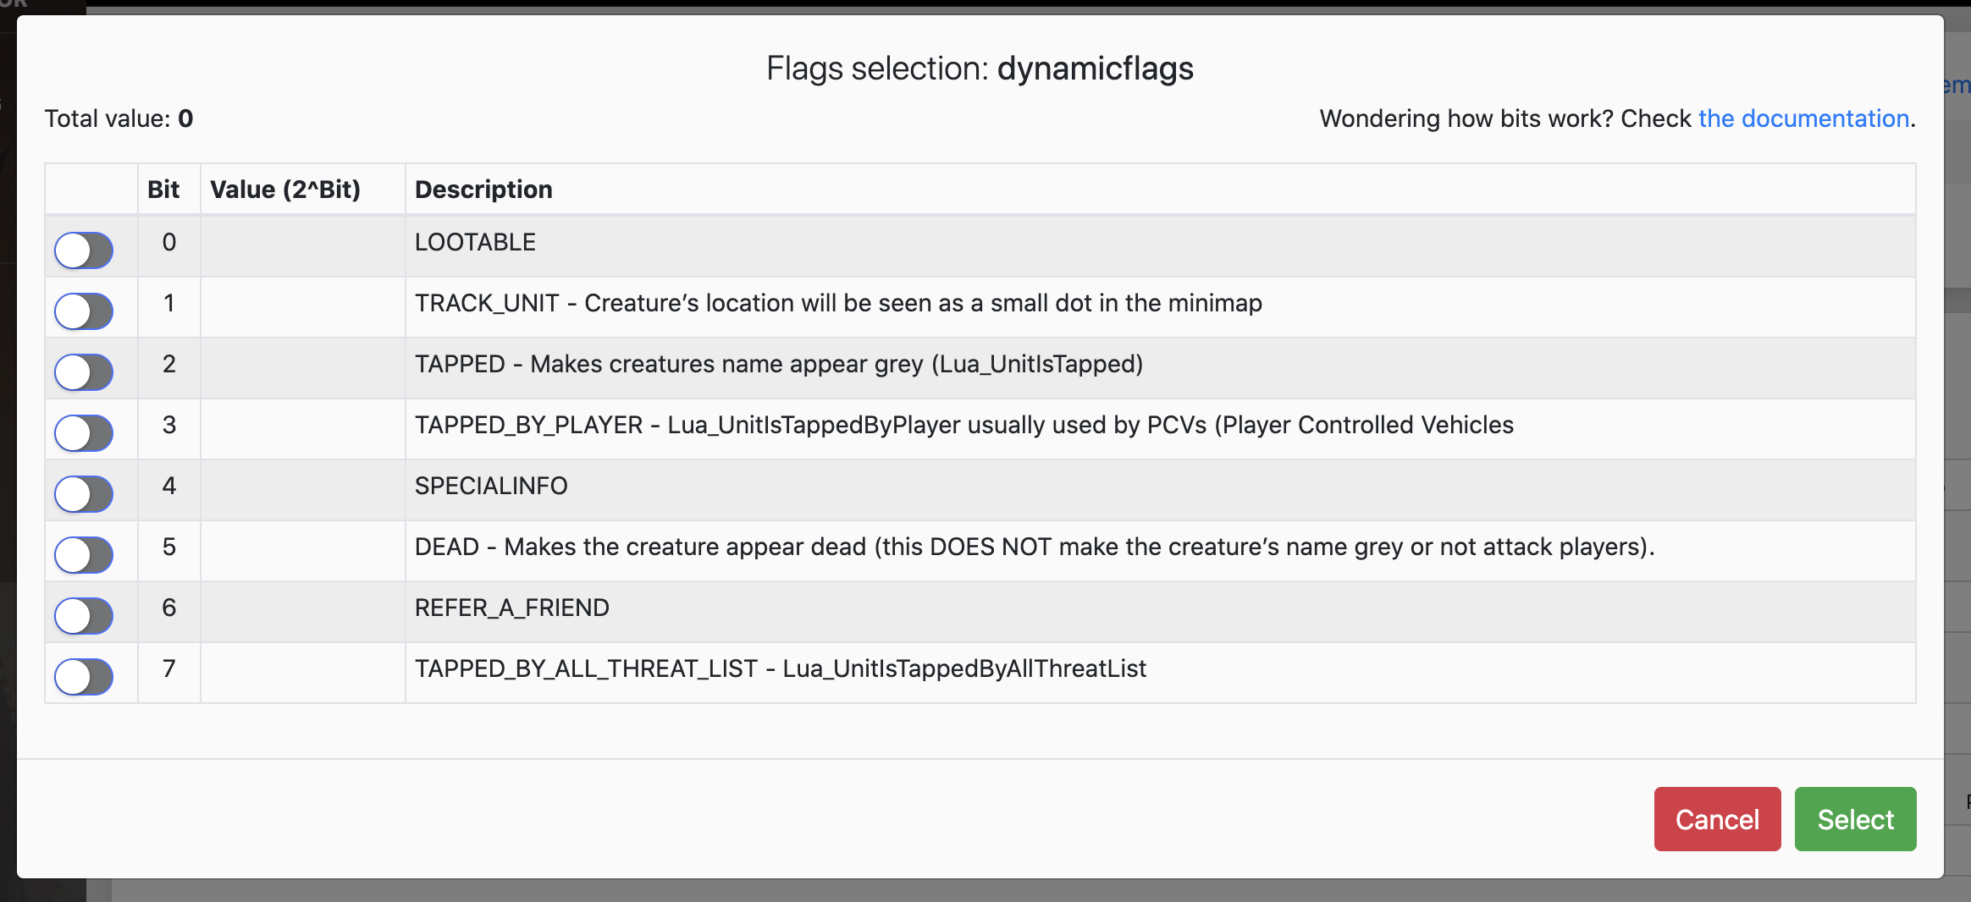Click the dynamicflags dialog title
The width and height of the screenshot is (1971, 902).
(980, 69)
